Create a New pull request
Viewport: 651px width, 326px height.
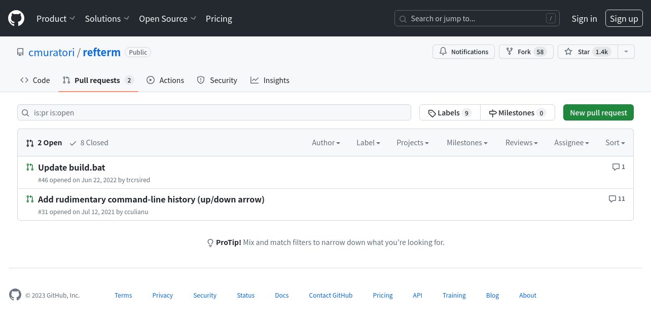598,112
